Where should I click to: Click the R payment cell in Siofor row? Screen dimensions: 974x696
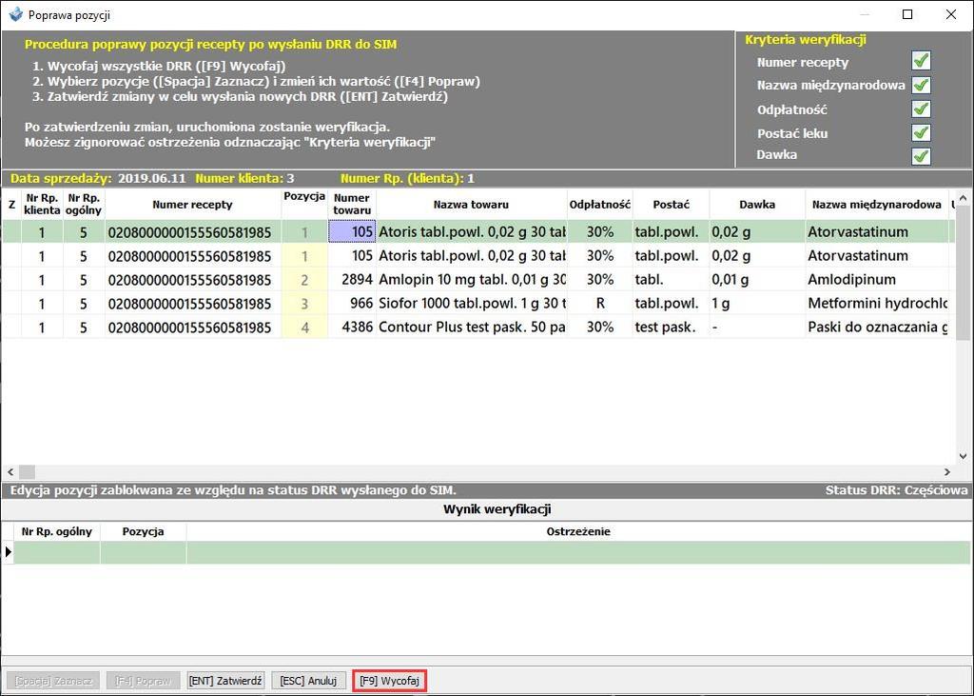(x=600, y=304)
